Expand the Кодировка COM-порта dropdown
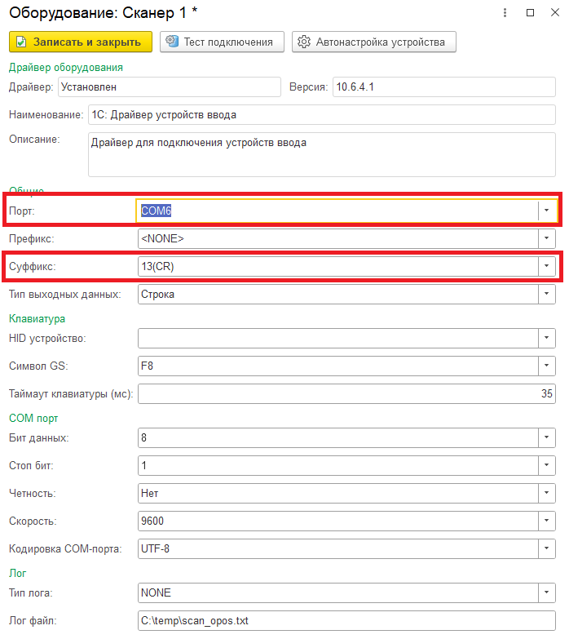569x639 pixels. coord(546,548)
